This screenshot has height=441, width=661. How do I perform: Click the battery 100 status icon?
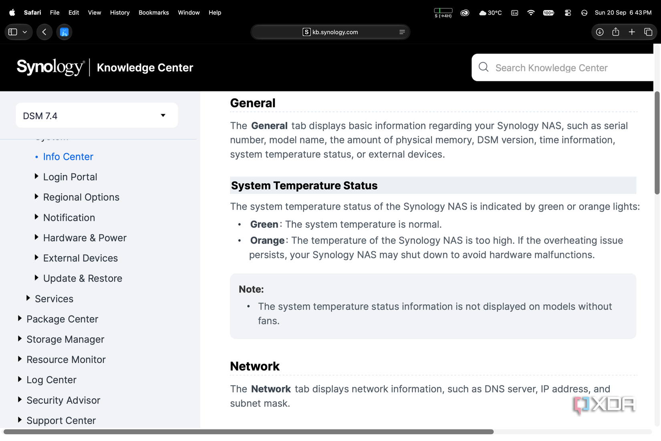coord(548,13)
